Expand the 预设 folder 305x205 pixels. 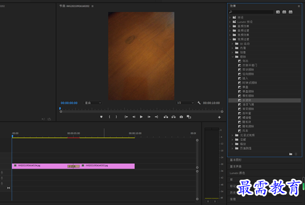[230, 18]
